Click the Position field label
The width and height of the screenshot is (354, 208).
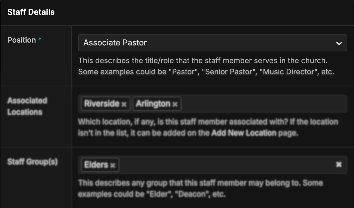(x=21, y=40)
